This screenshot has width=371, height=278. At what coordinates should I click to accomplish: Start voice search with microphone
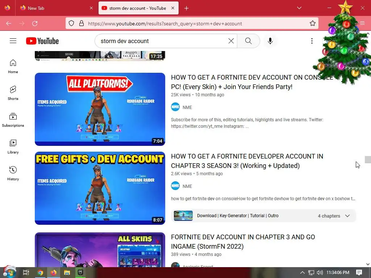coord(270,41)
